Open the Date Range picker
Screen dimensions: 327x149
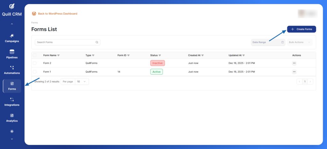[268, 42]
